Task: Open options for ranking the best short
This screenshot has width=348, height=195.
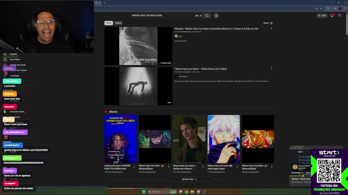Action: 134,167
